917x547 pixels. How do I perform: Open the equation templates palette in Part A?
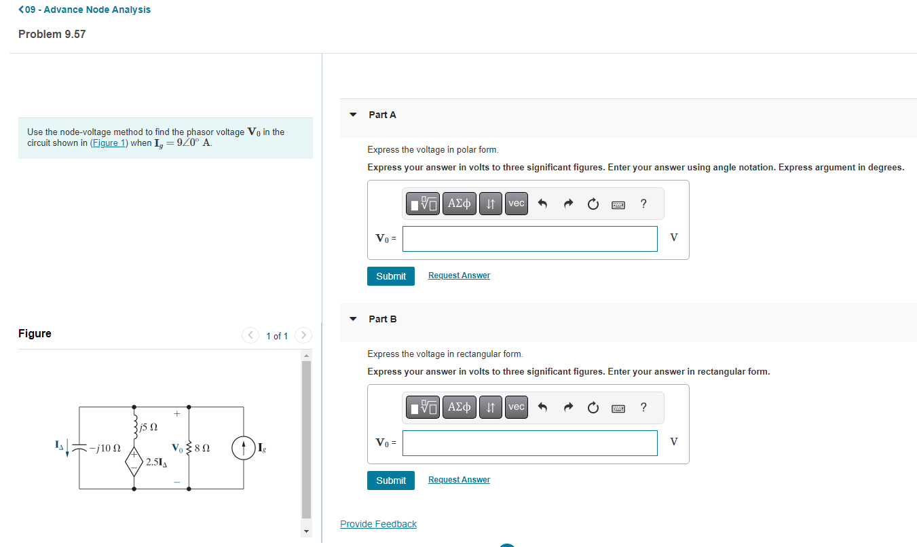422,203
